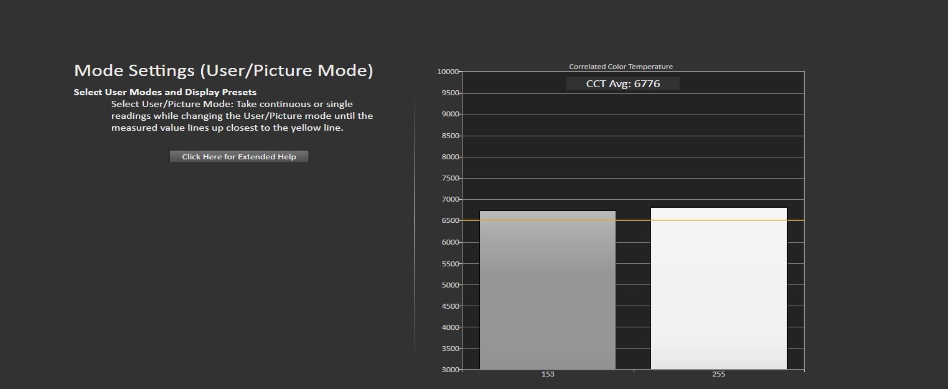The image size is (948, 389).
Task: Click the 8000 y-axis label
Action: pos(450,157)
